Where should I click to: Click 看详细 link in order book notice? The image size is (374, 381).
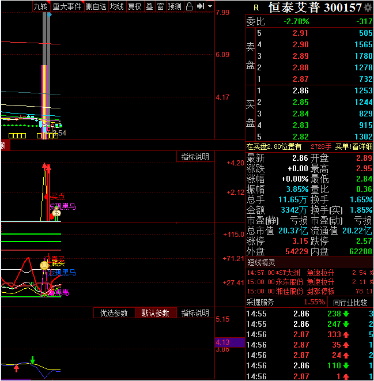(362, 146)
